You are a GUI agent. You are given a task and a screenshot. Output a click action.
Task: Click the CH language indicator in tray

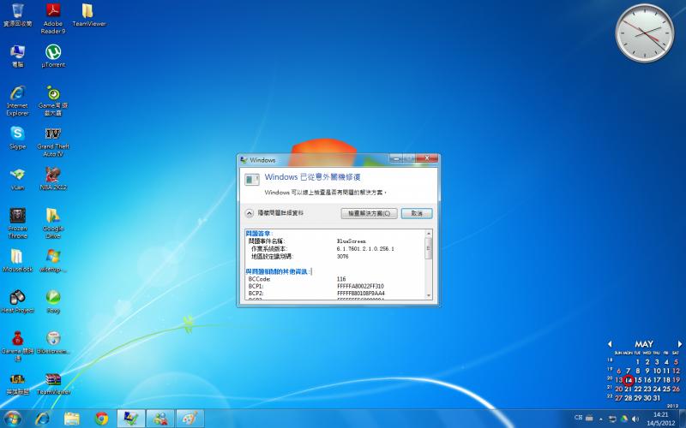[578, 418]
